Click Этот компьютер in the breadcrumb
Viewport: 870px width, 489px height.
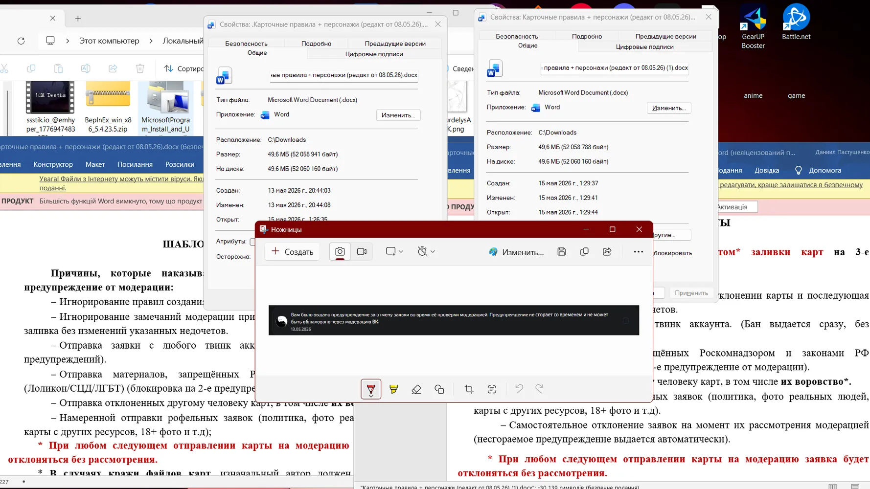pos(109,41)
